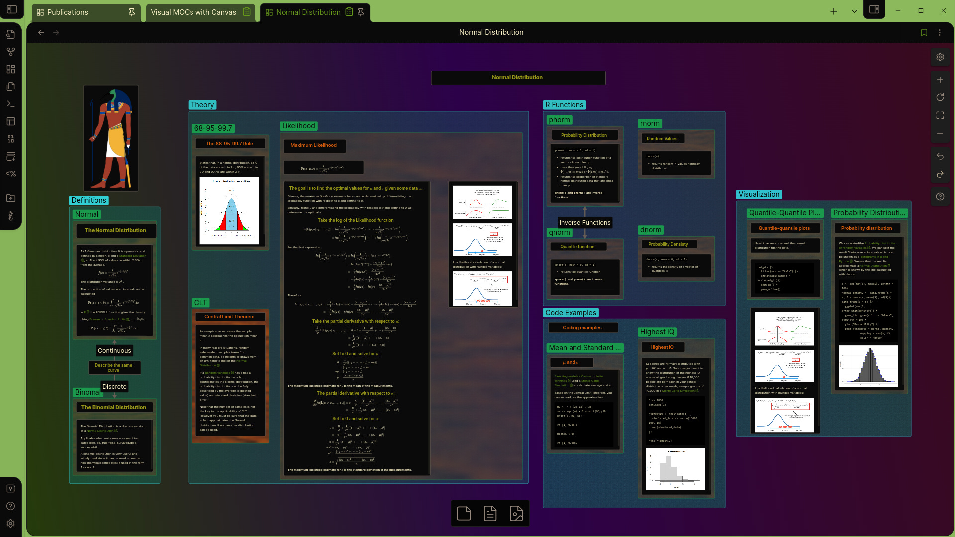Reset canvas zoom with the refresh icon

tap(940, 98)
